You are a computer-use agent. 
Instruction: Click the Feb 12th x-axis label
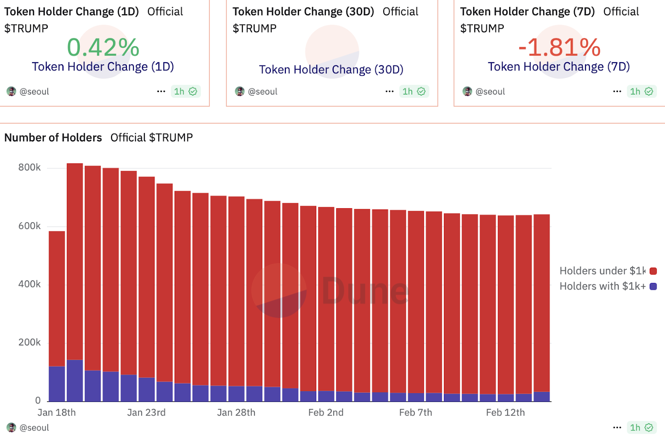coord(505,413)
